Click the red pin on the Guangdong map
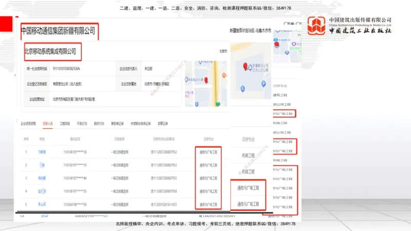Screen dimensions: 411x231 point(277,45)
